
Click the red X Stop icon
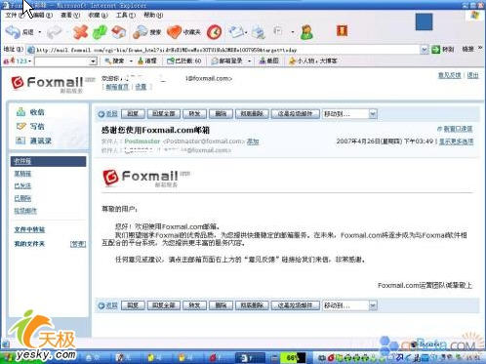pyautogui.click(x=80, y=32)
